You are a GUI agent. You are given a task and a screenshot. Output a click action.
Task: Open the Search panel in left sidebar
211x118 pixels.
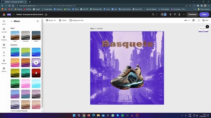click(4, 22)
